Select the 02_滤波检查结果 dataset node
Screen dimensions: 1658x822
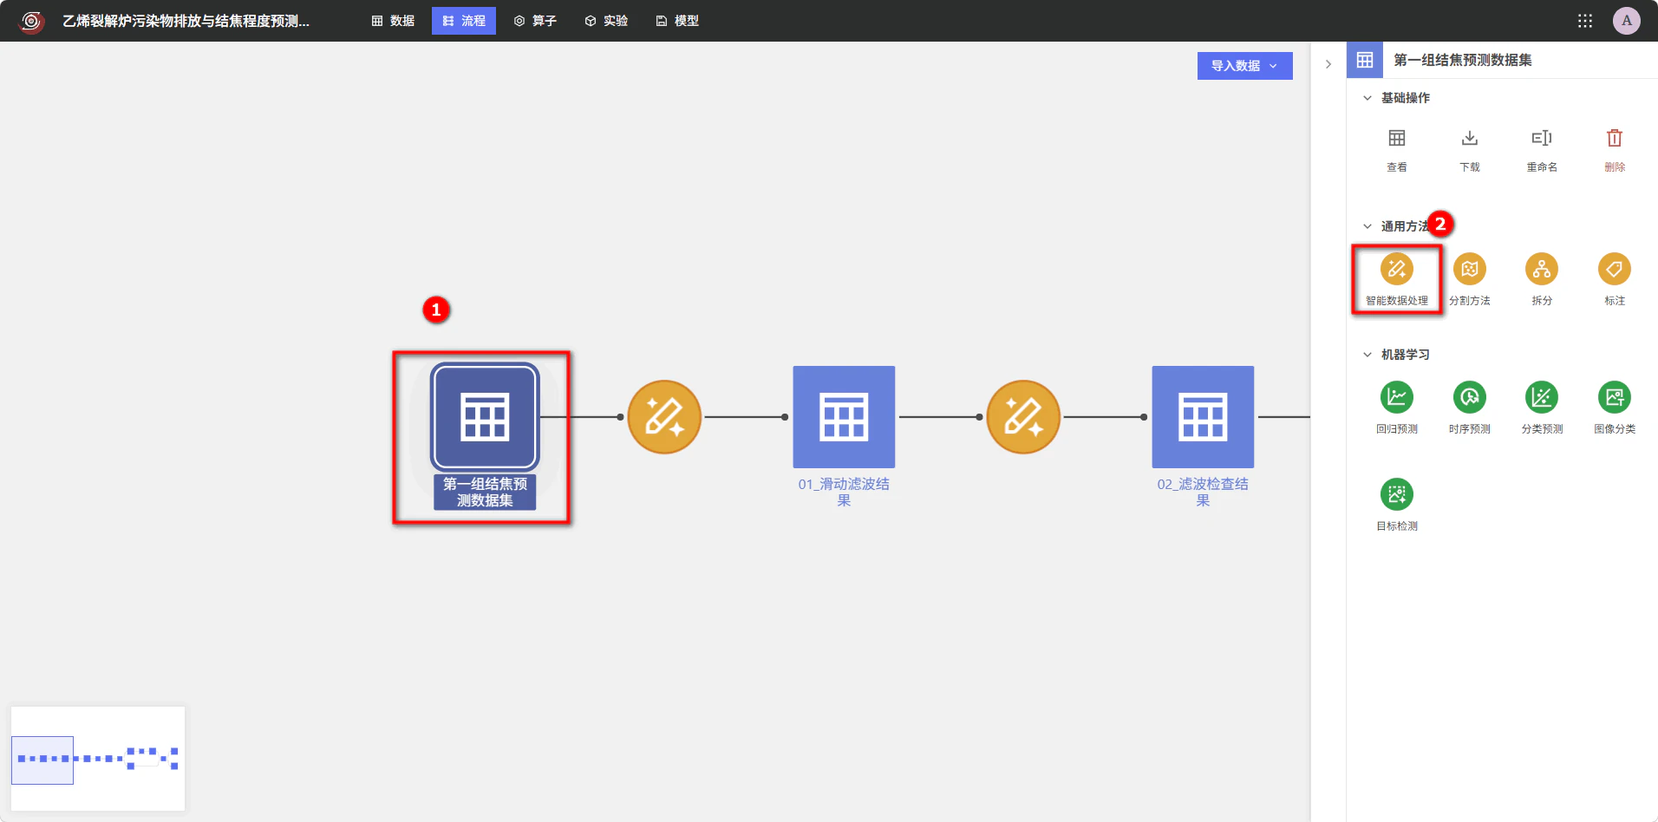(1203, 417)
